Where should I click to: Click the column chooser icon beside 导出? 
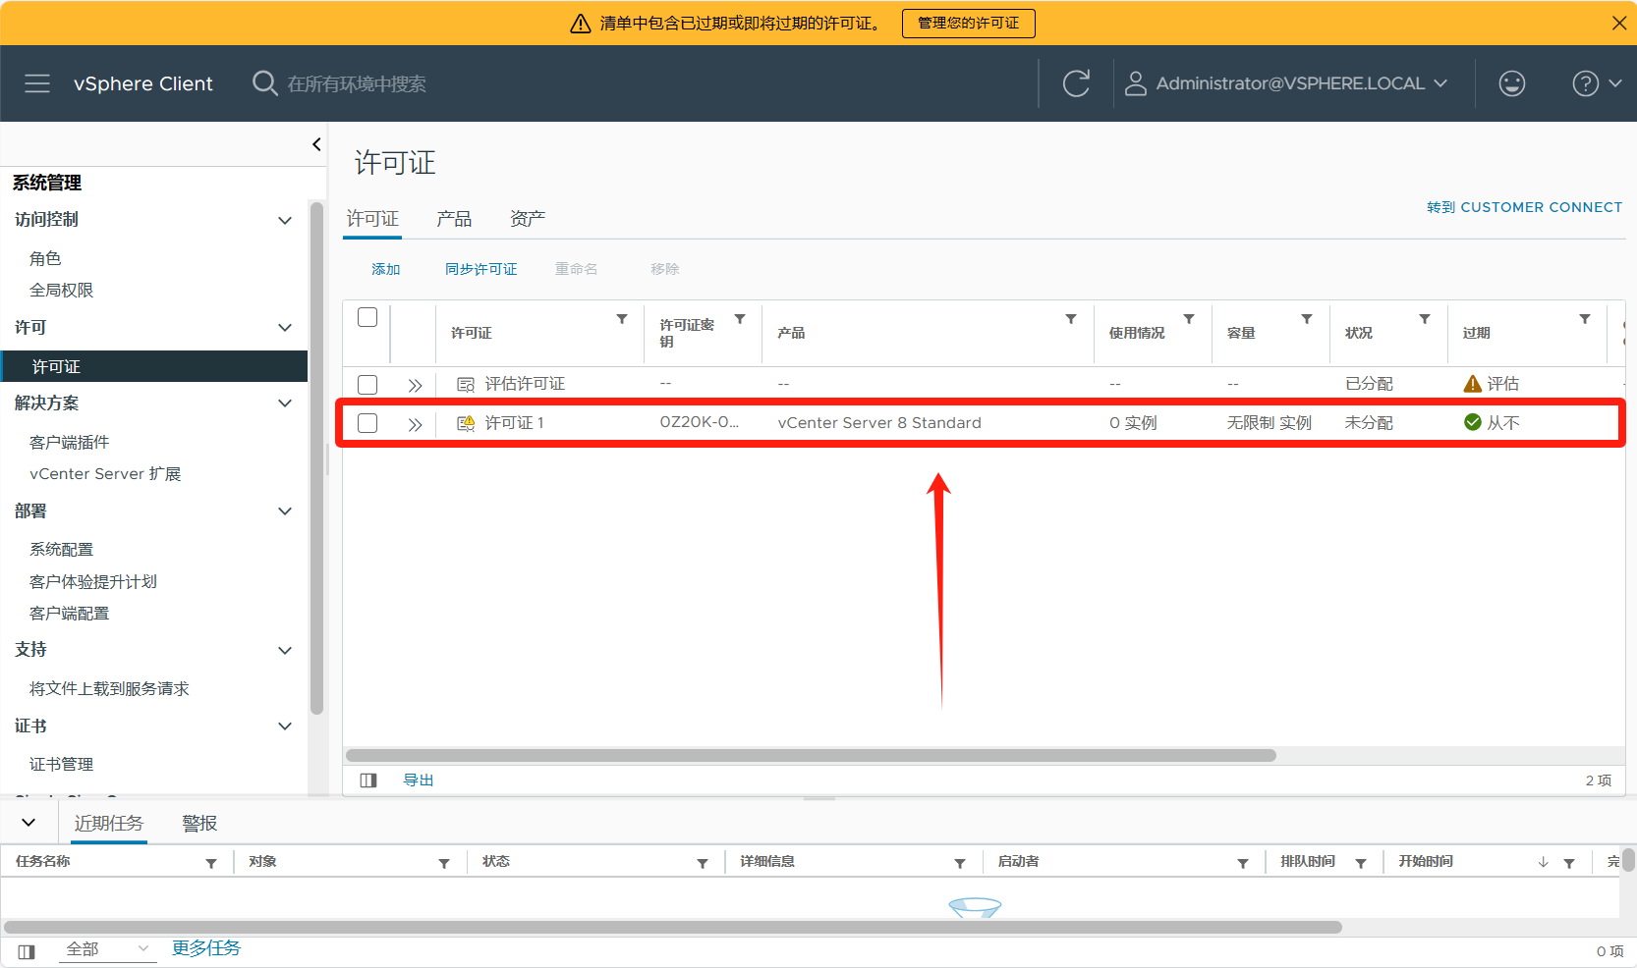coord(368,780)
